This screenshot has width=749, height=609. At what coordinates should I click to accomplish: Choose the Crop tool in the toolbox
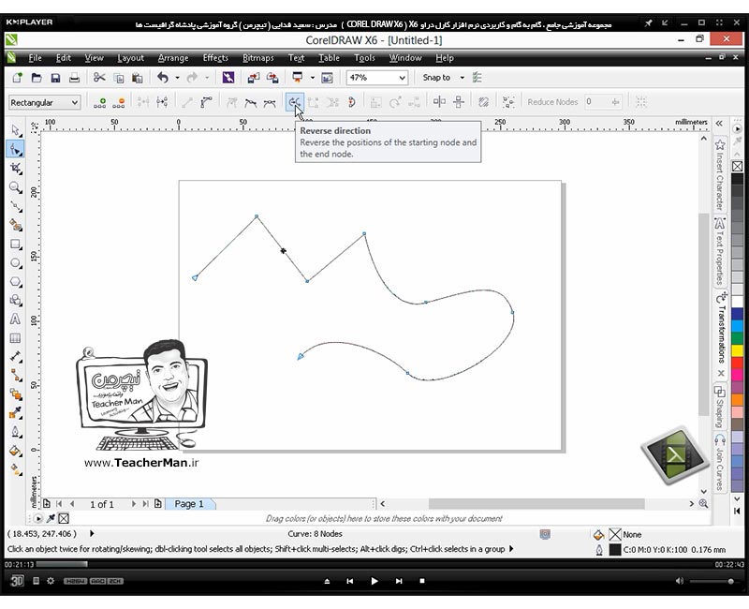click(x=15, y=168)
